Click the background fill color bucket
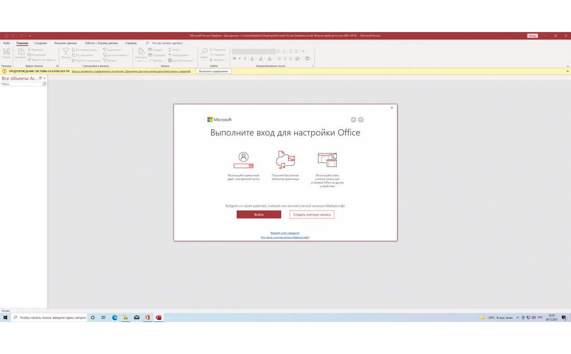This screenshot has height=354, width=571. tap(269, 58)
